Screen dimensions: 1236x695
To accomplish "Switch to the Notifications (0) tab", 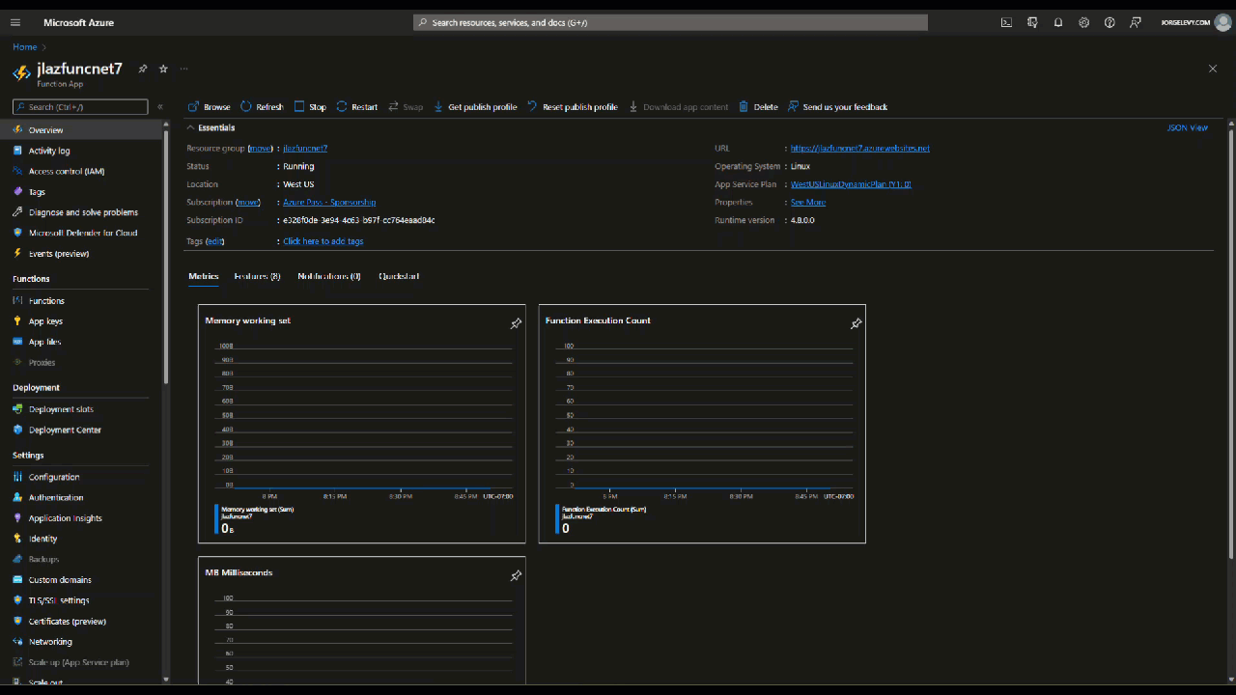I will coord(329,276).
